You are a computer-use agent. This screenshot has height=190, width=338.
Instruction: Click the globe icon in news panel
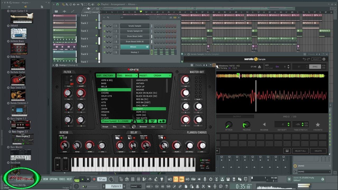point(323,179)
